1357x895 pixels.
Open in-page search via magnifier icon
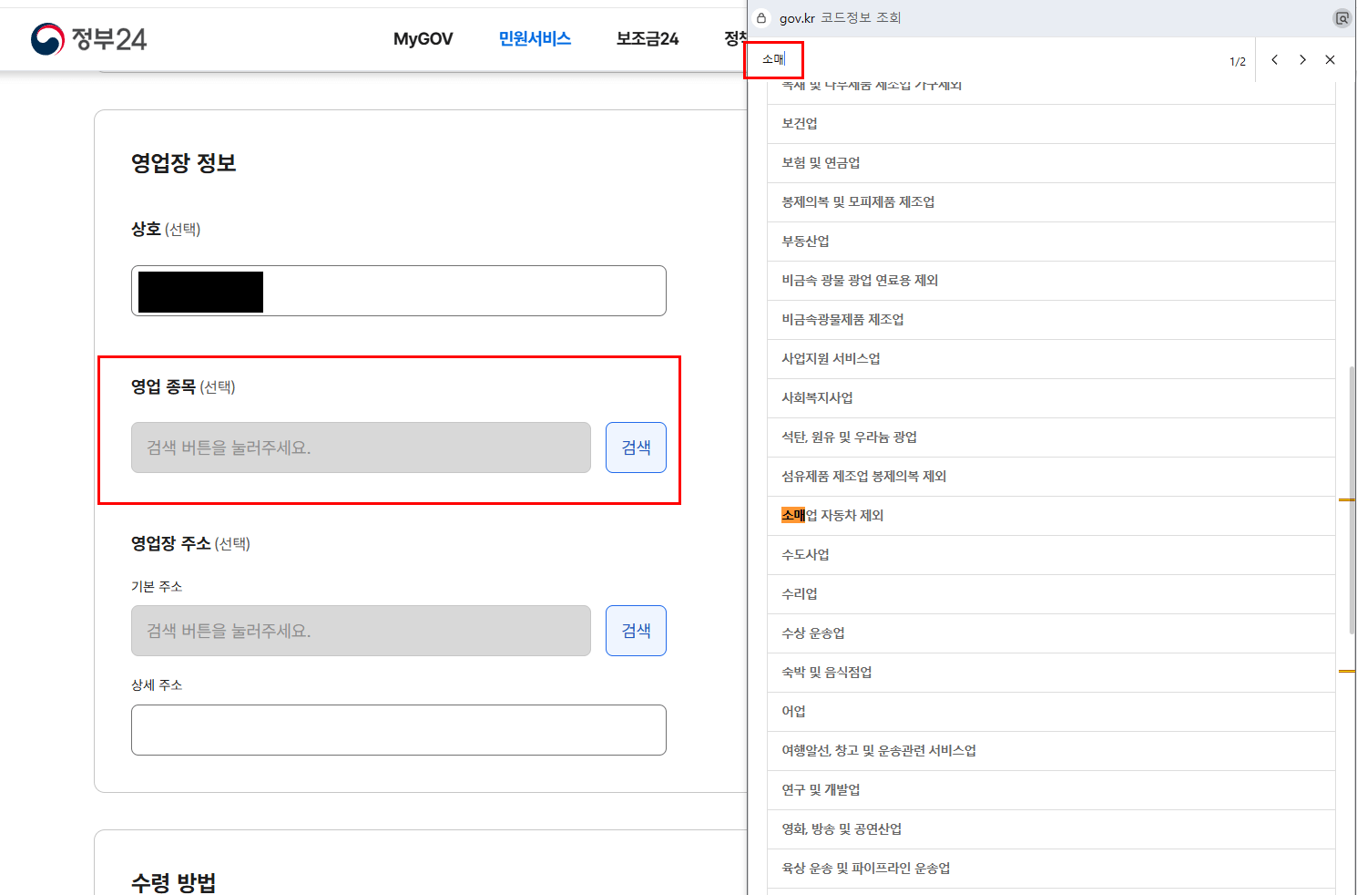click(1341, 17)
